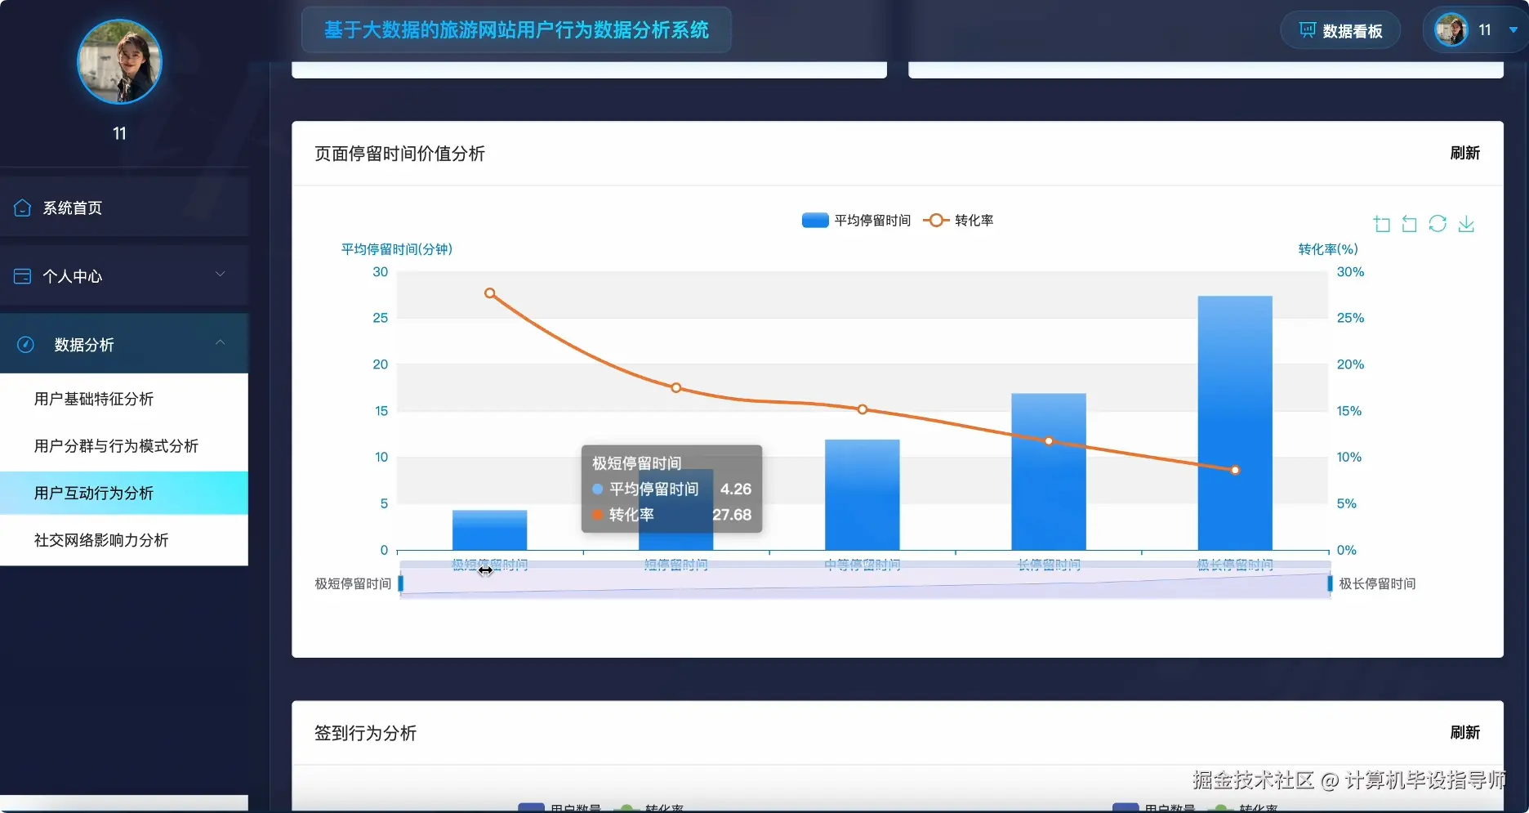Collapse the 数据分析 menu chevron
The height and width of the screenshot is (813, 1529).
click(220, 342)
